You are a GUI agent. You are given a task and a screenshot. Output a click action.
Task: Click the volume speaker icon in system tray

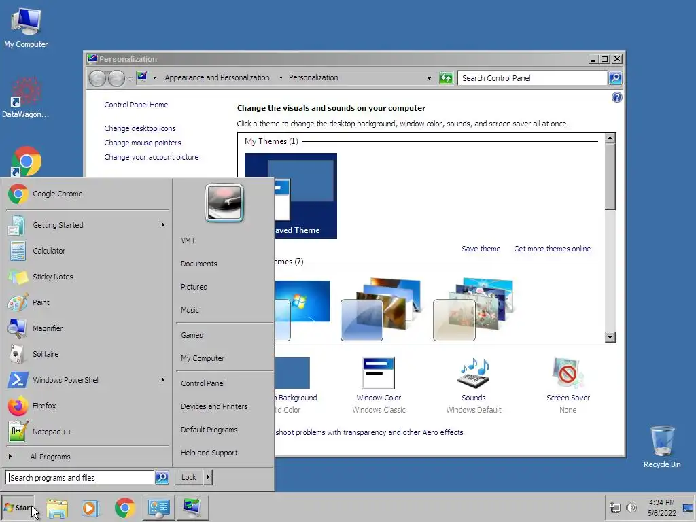tap(631, 507)
